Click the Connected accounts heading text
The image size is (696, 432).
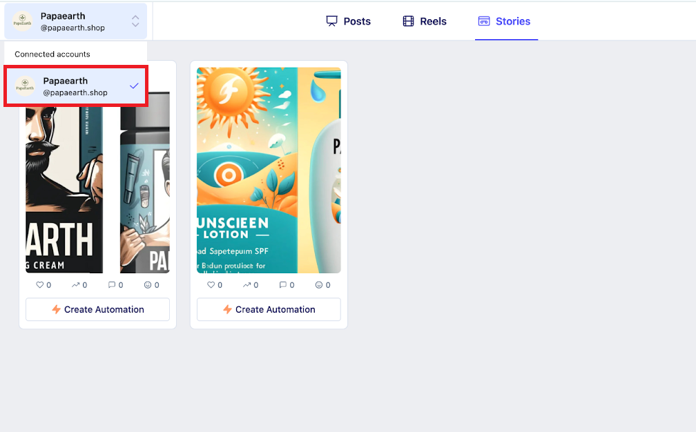tap(52, 54)
